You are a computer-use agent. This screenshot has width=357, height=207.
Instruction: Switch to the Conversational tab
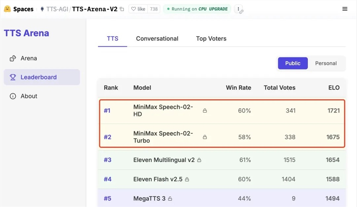point(157,38)
